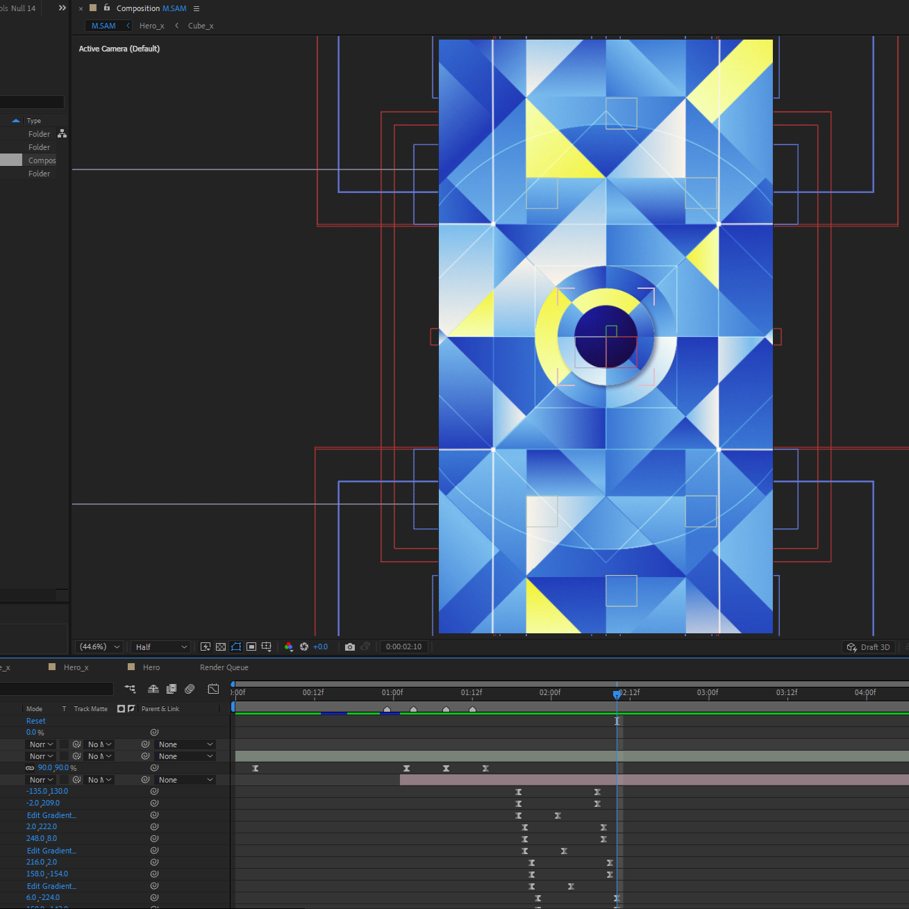Image resolution: width=909 pixels, height=909 pixels.
Task: Open grid and guide options icon
Action: click(x=267, y=647)
